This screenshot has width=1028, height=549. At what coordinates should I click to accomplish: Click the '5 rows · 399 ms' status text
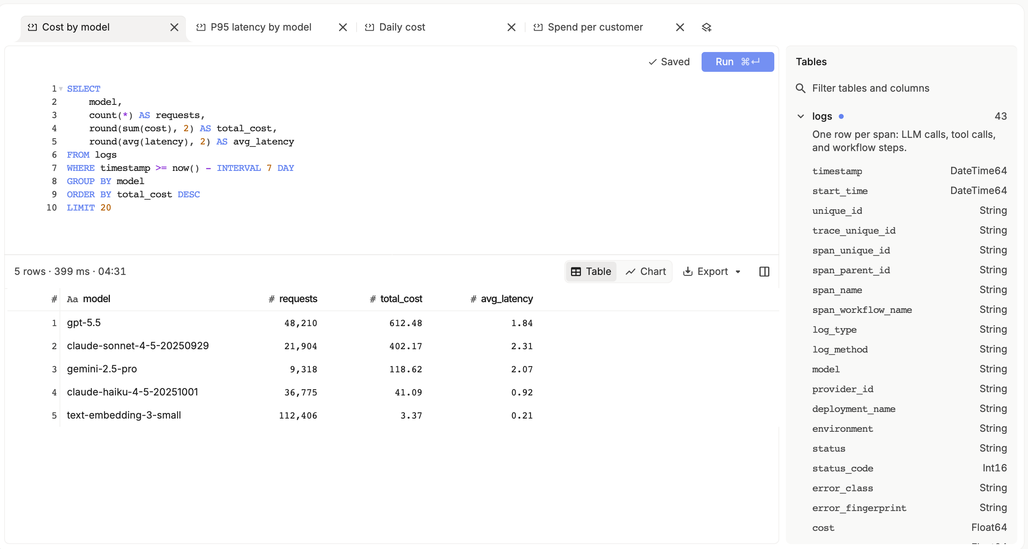pos(52,272)
